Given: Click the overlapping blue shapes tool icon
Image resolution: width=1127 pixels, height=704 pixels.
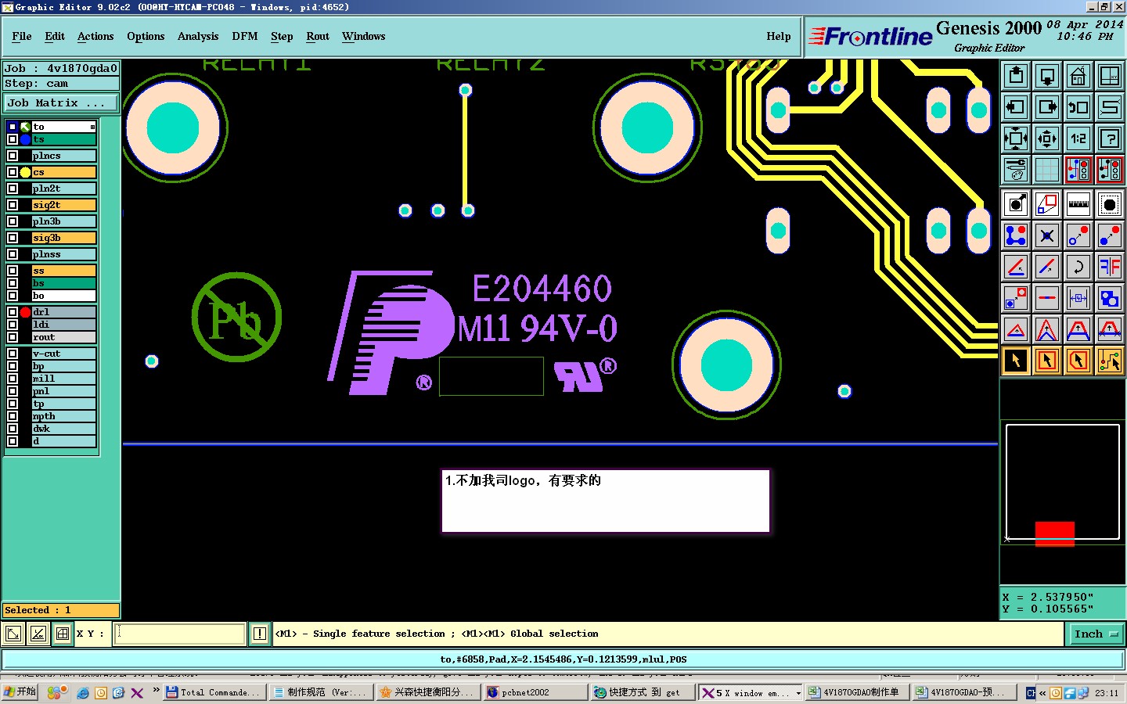Looking at the screenshot, I should (1110, 298).
